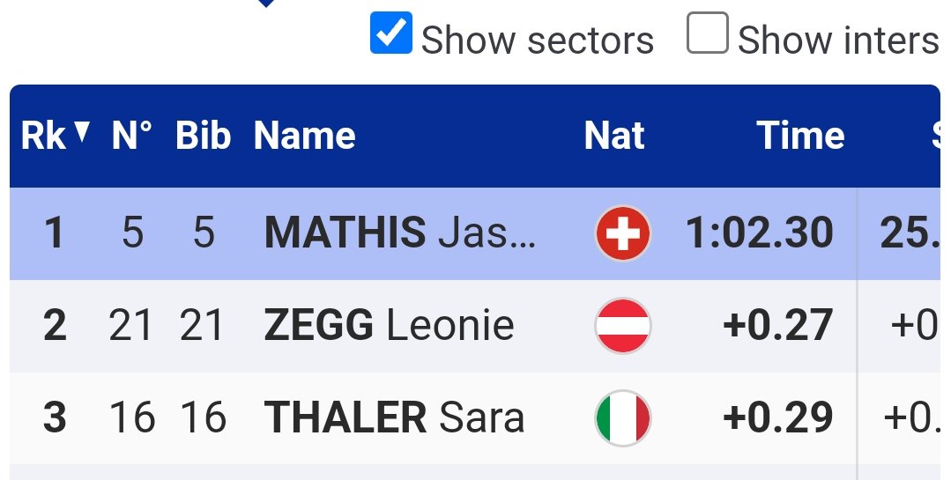Sort by the N° column header
The image size is (951, 480).
(131, 135)
